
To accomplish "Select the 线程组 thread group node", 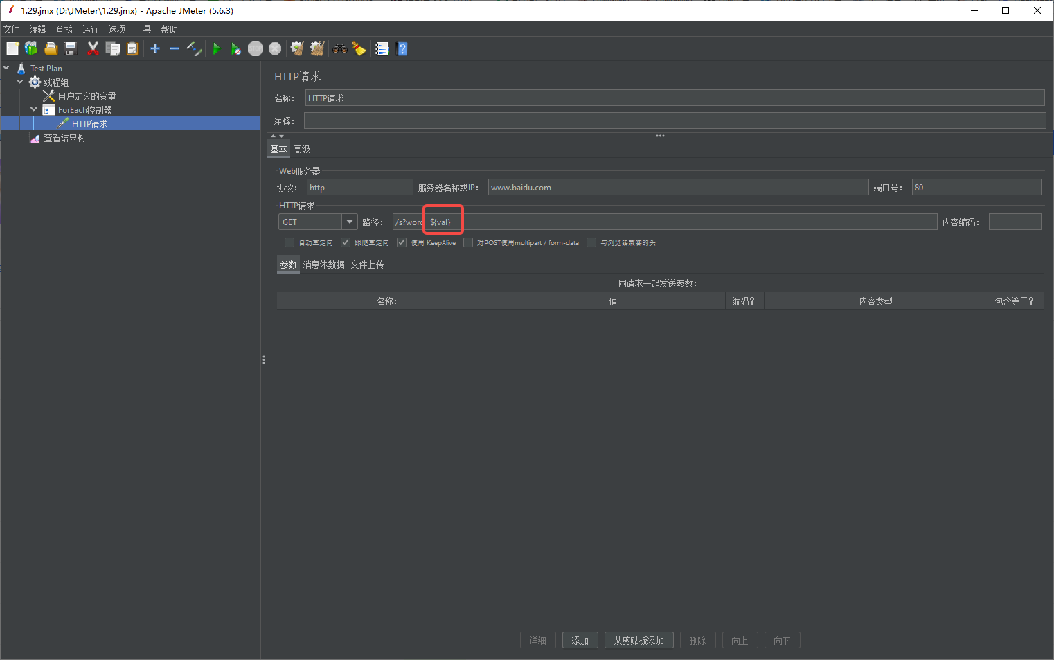I will click(x=56, y=82).
